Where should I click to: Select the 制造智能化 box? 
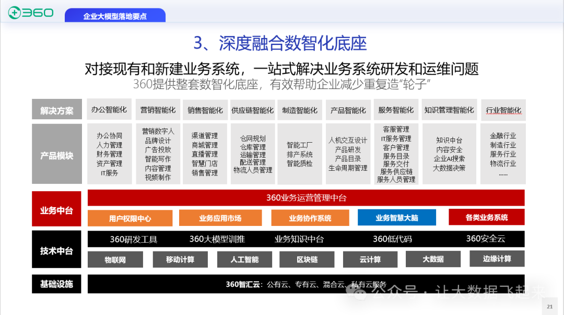click(300, 110)
